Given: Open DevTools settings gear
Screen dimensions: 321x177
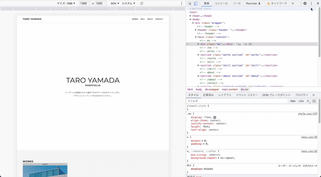Looking at the screenshot, I should pyautogui.click(x=305, y=4).
